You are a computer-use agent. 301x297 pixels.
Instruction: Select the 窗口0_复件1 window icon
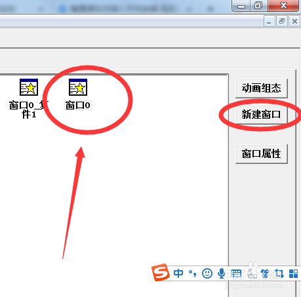coord(29,87)
